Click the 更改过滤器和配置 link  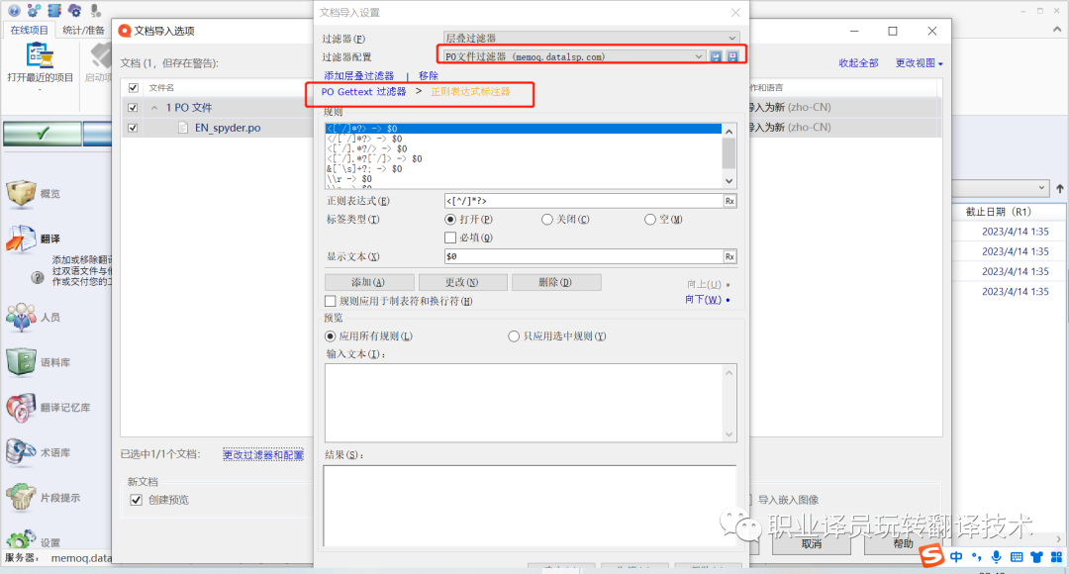tap(263, 454)
